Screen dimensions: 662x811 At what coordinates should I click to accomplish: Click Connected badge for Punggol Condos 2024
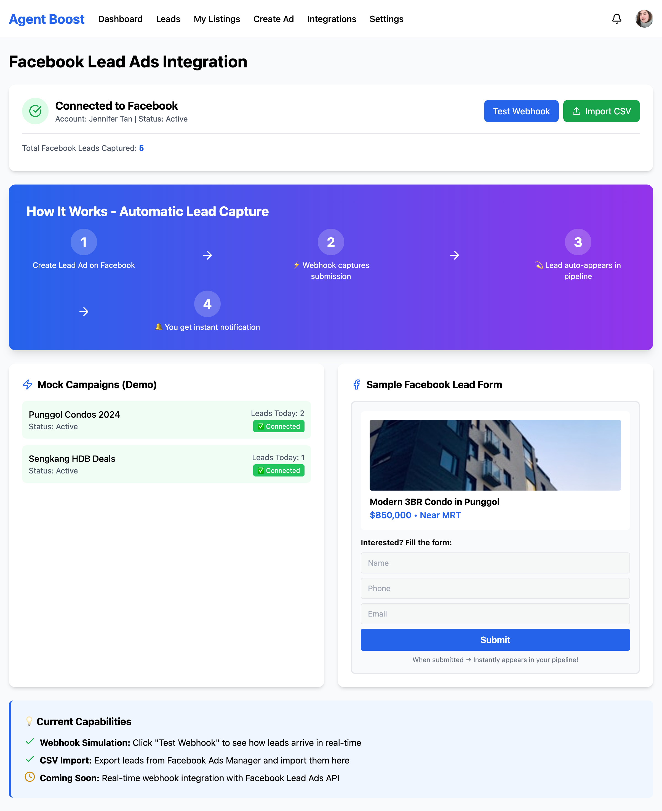click(278, 426)
